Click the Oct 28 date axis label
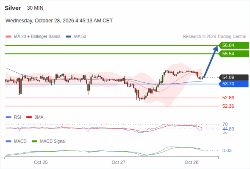 pos(192,162)
